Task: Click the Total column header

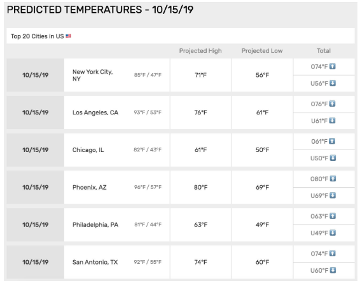Action: (x=324, y=51)
